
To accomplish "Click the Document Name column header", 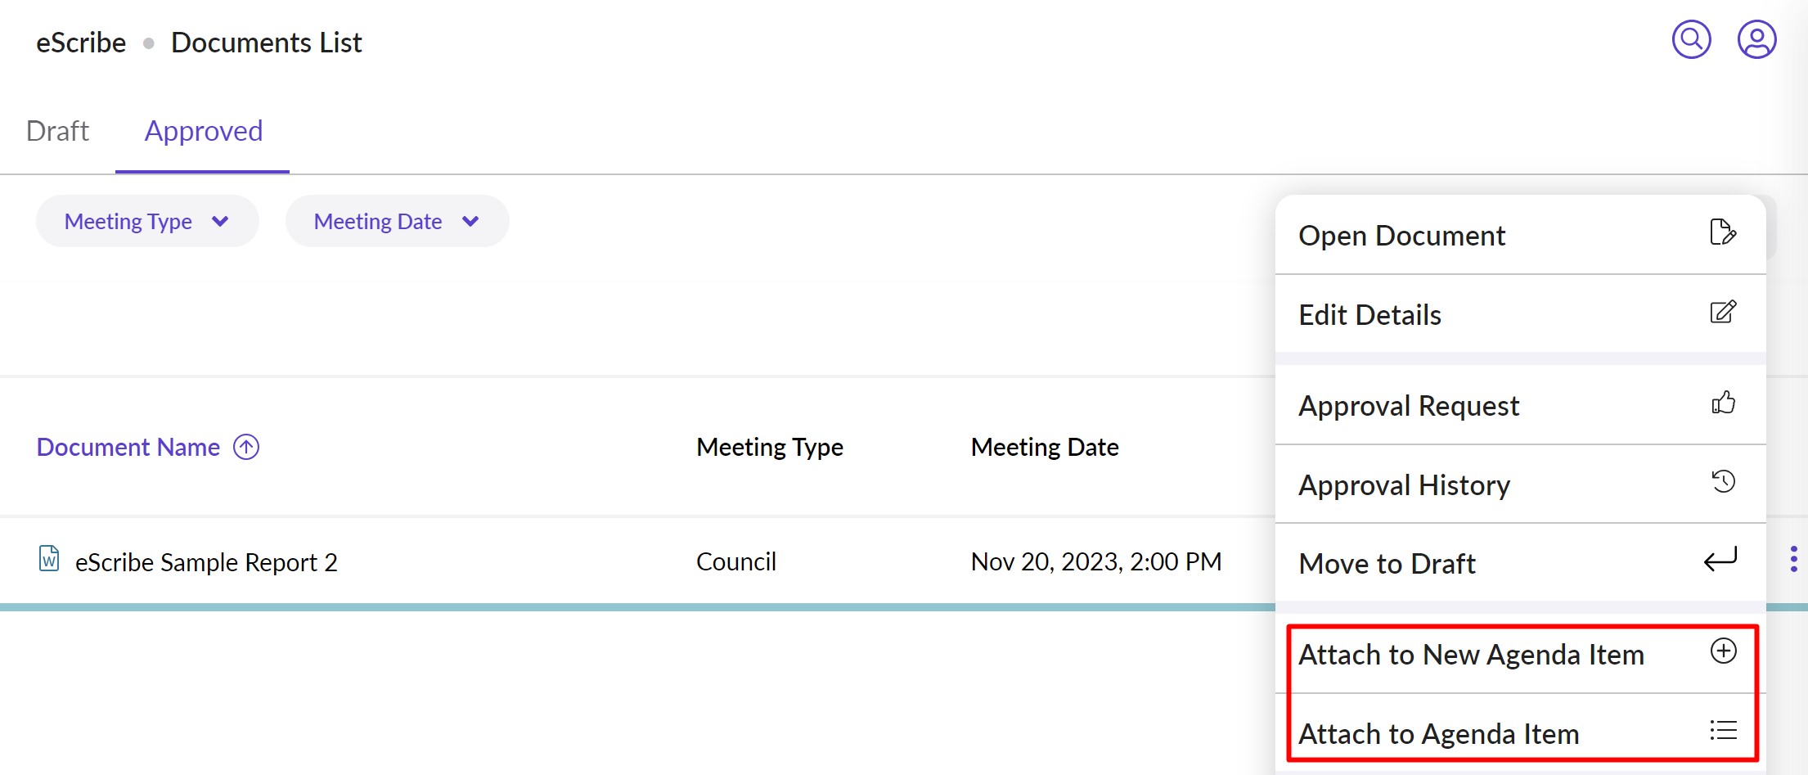I will click(128, 447).
